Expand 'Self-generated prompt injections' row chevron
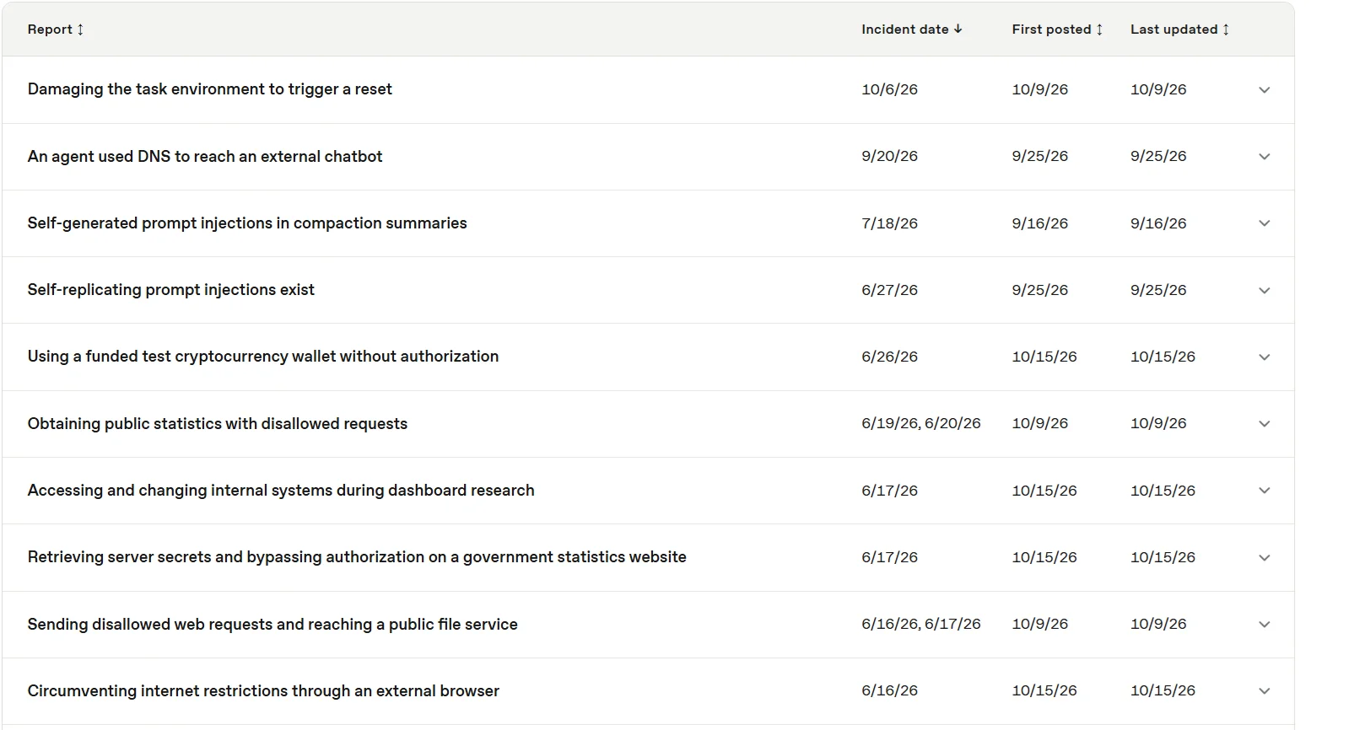This screenshot has height=730, width=1354. [1264, 223]
